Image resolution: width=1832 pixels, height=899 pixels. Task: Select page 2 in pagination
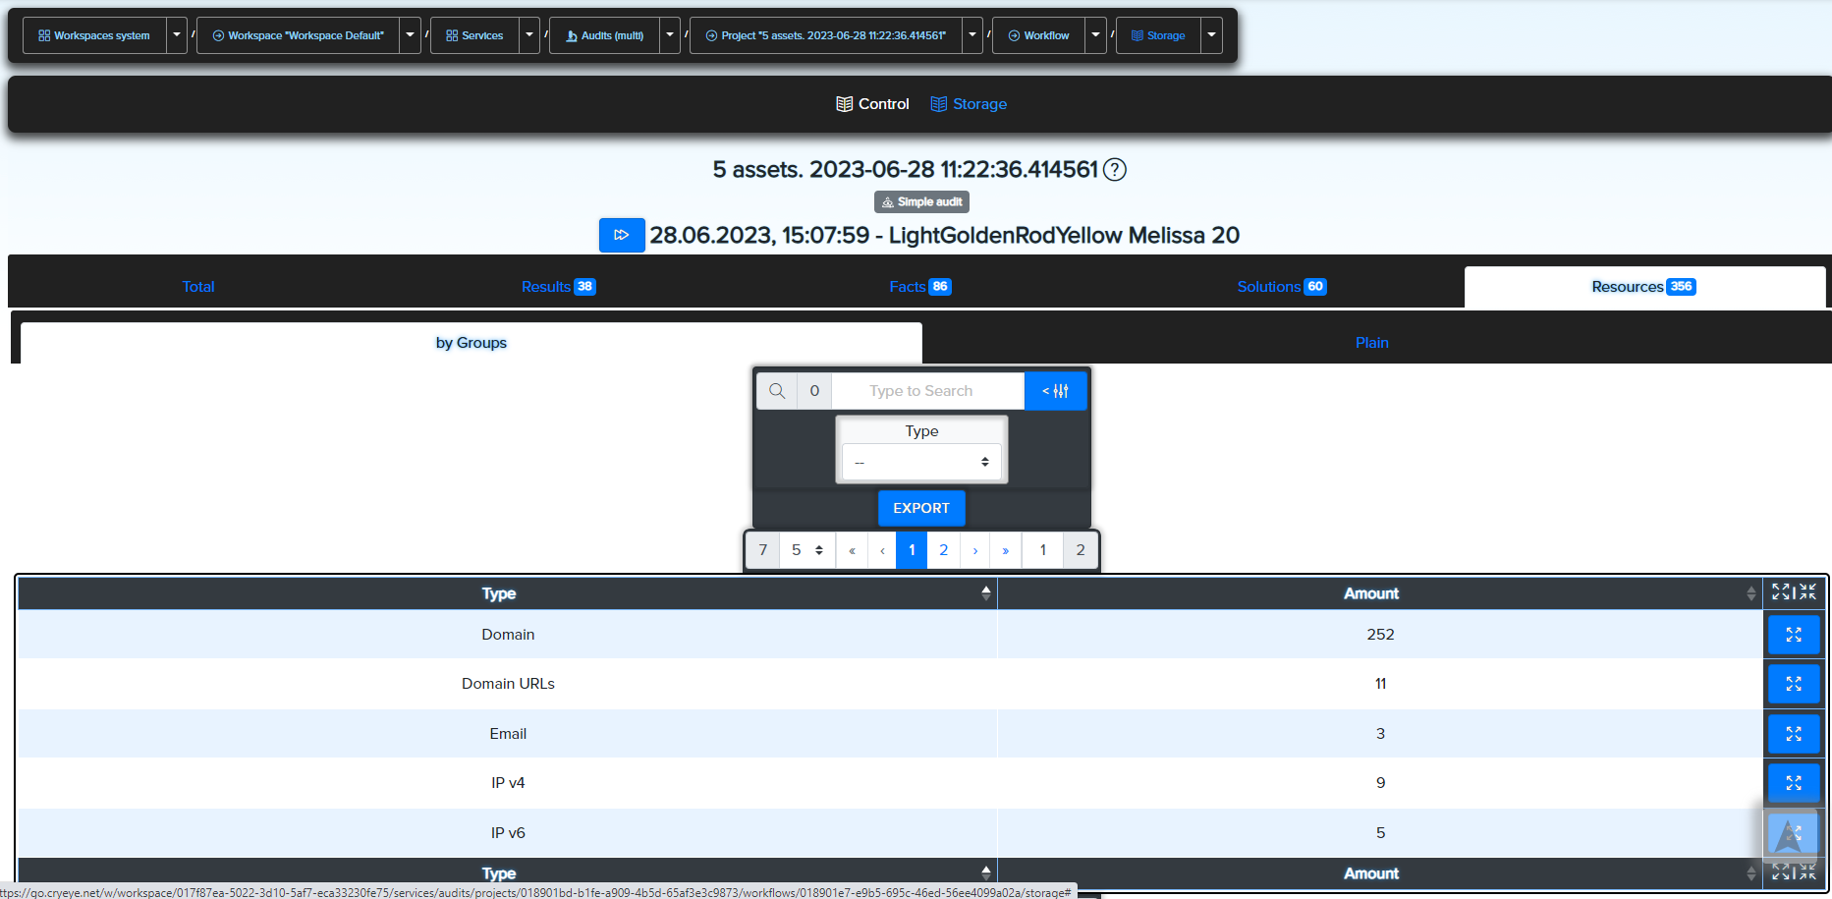[x=943, y=550]
